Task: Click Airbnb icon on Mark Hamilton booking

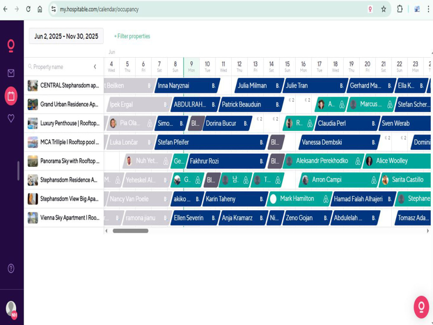Action: click(326, 199)
